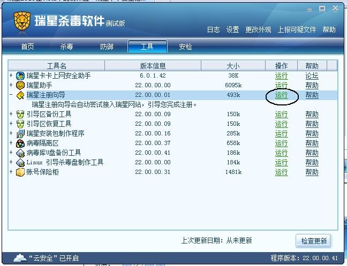Image resolution: width=347 pixels, height=266 pixels.
Task: Run 瑞星助手 via 运行 link
Action: pos(281,85)
